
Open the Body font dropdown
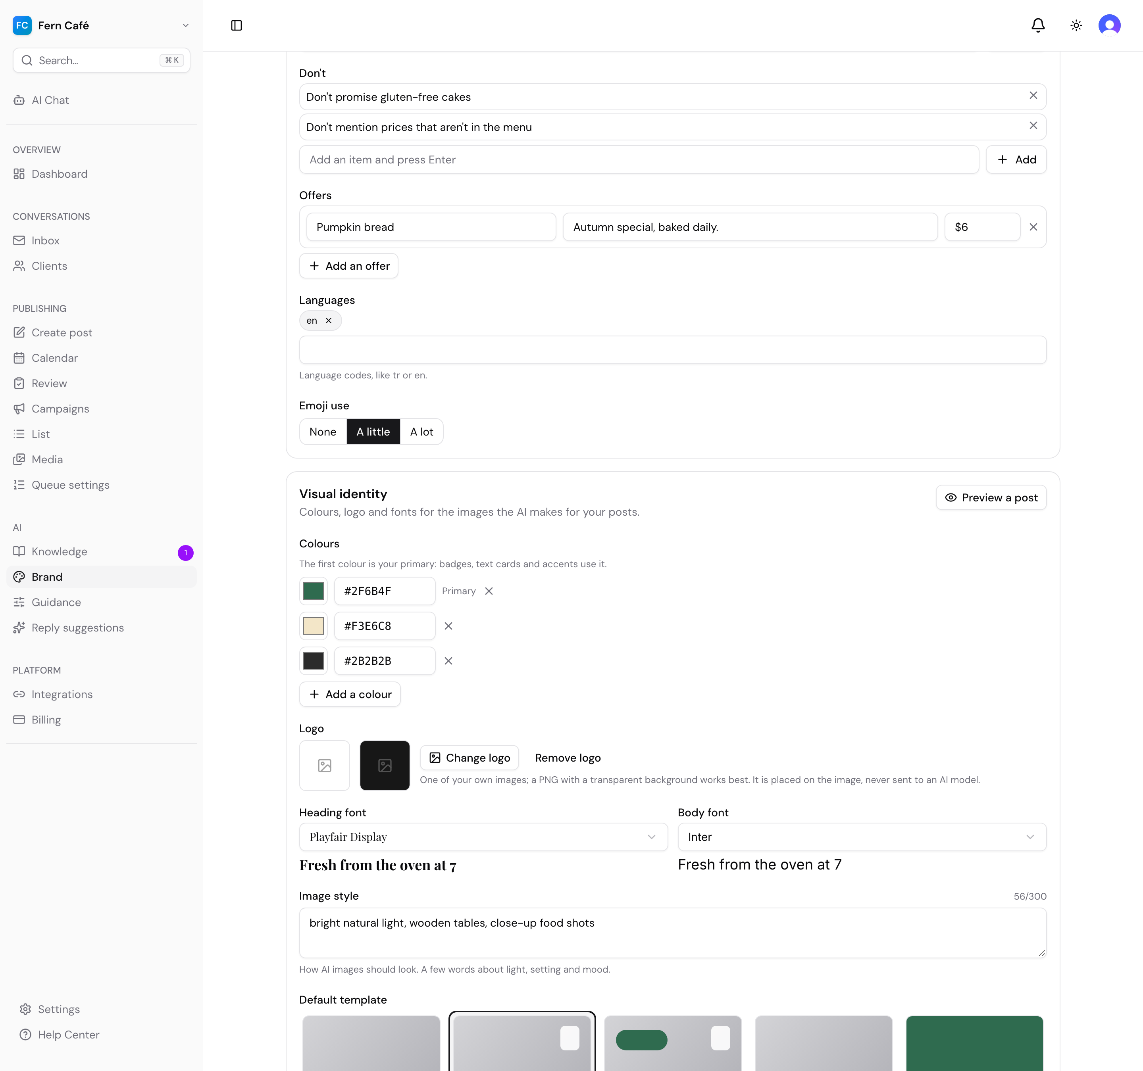coord(862,837)
